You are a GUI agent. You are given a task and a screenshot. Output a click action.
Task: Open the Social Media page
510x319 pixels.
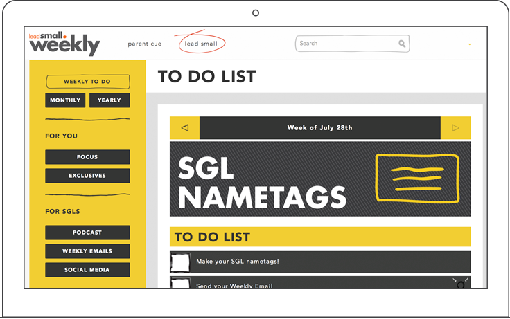point(87,270)
